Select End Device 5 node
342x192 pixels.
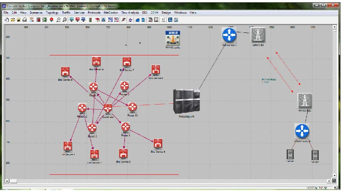(x=65, y=72)
